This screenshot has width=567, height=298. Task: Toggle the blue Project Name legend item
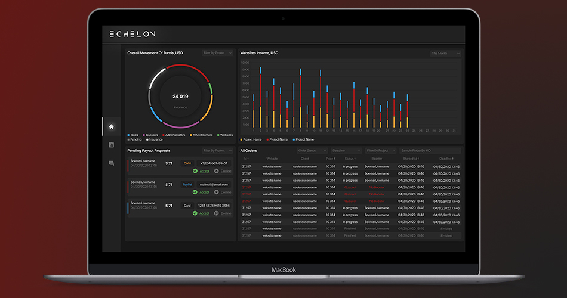[303, 139]
